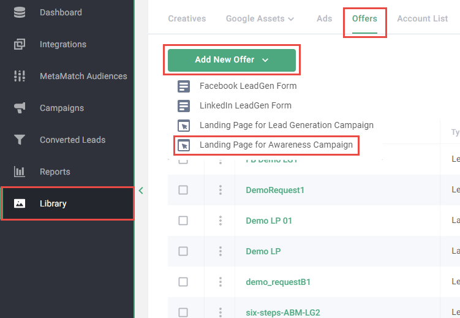Image resolution: width=460 pixels, height=318 pixels.
Task: Open the Google Assets dropdown tab
Action: click(260, 18)
